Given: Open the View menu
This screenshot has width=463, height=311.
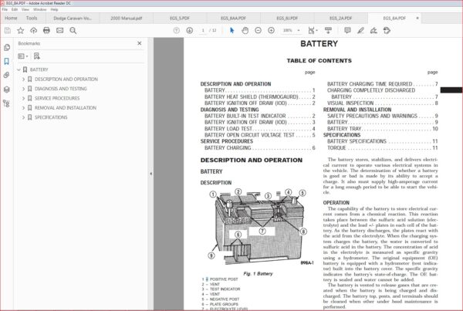Looking at the screenshot, I should coord(25,9).
